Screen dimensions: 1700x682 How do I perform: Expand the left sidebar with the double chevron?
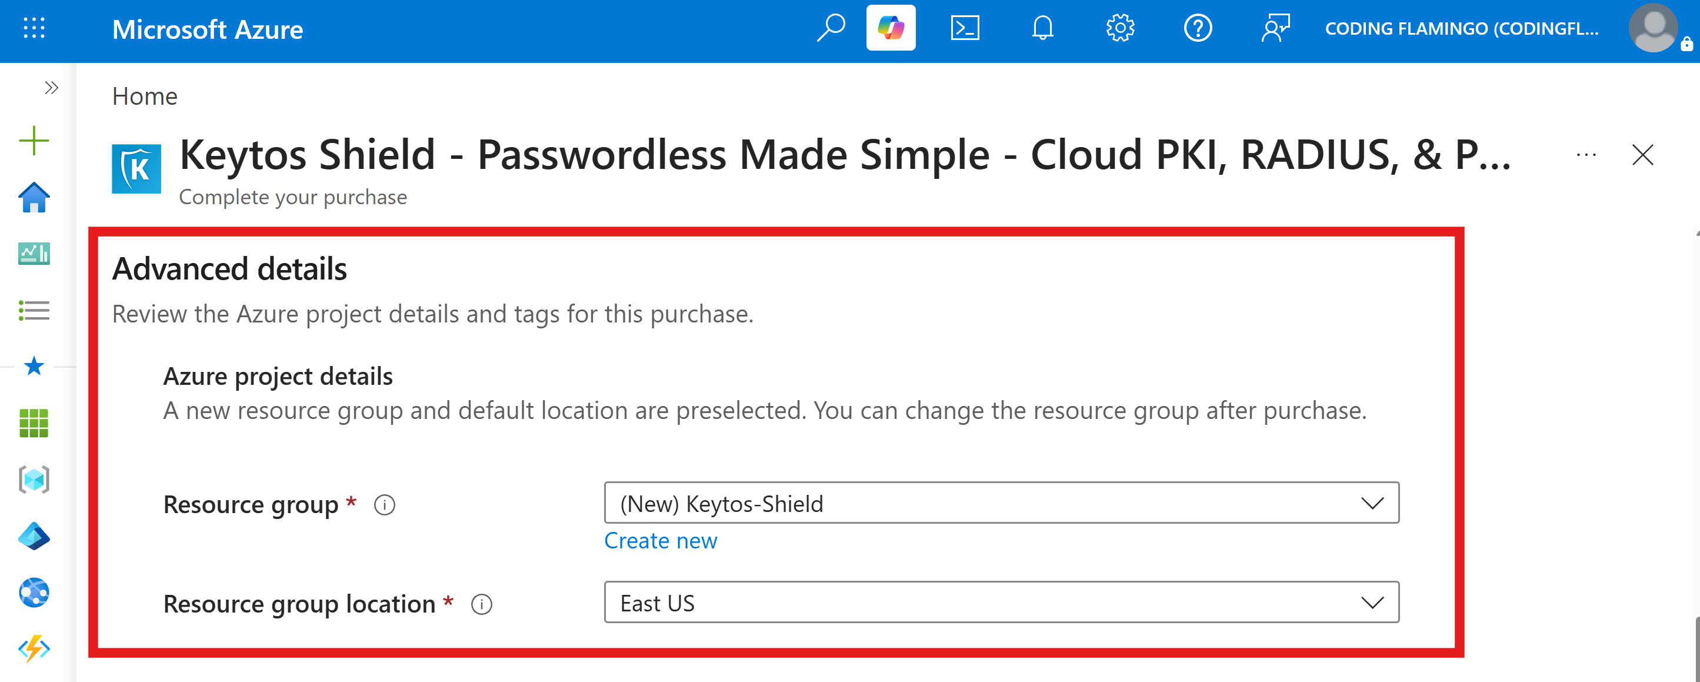[52, 88]
